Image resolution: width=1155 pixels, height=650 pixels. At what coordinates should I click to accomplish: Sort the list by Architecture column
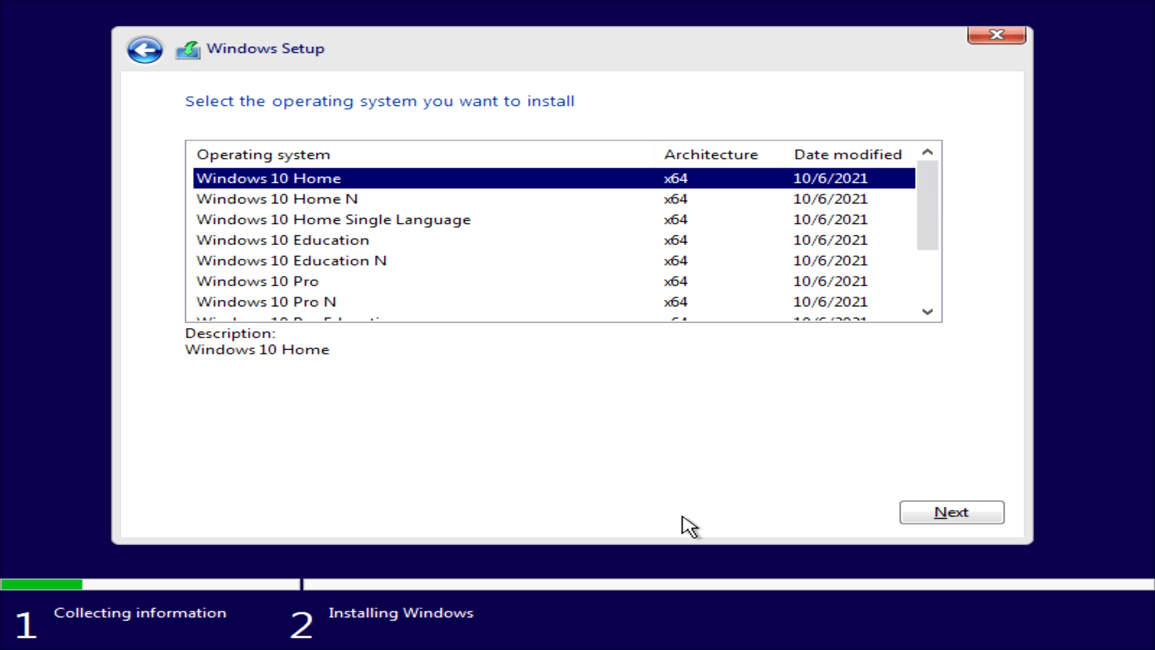click(711, 154)
